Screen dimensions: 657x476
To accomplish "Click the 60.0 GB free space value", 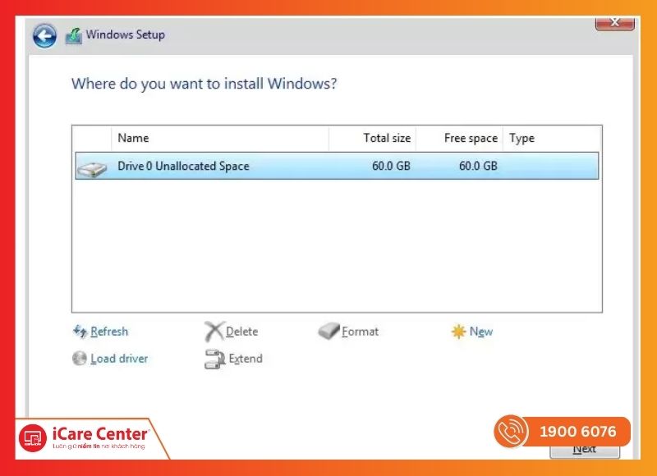I will point(478,166).
